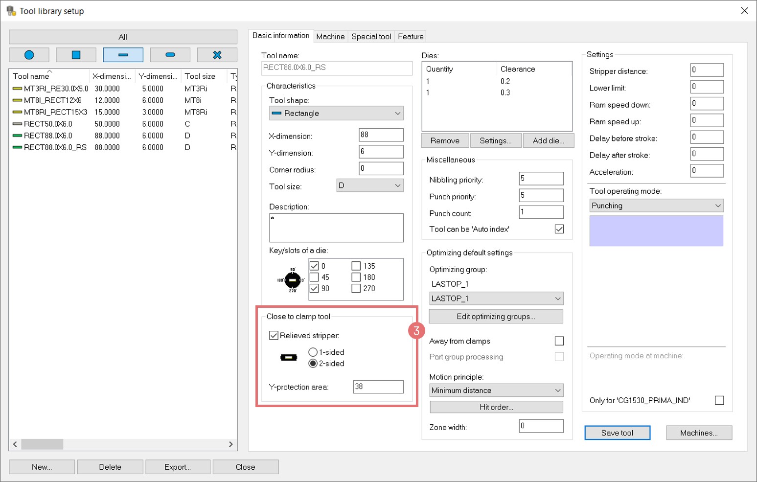This screenshot has height=482, width=757.
Task: Switch to the Machine tab
Action: (330, 37)
